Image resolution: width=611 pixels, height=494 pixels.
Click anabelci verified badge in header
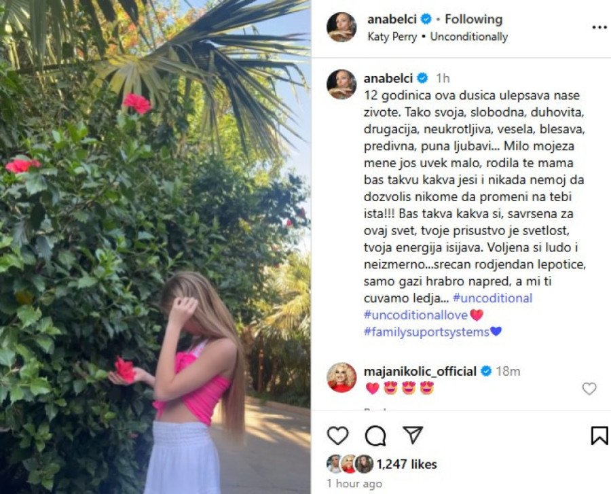click(x=426, y=19)
